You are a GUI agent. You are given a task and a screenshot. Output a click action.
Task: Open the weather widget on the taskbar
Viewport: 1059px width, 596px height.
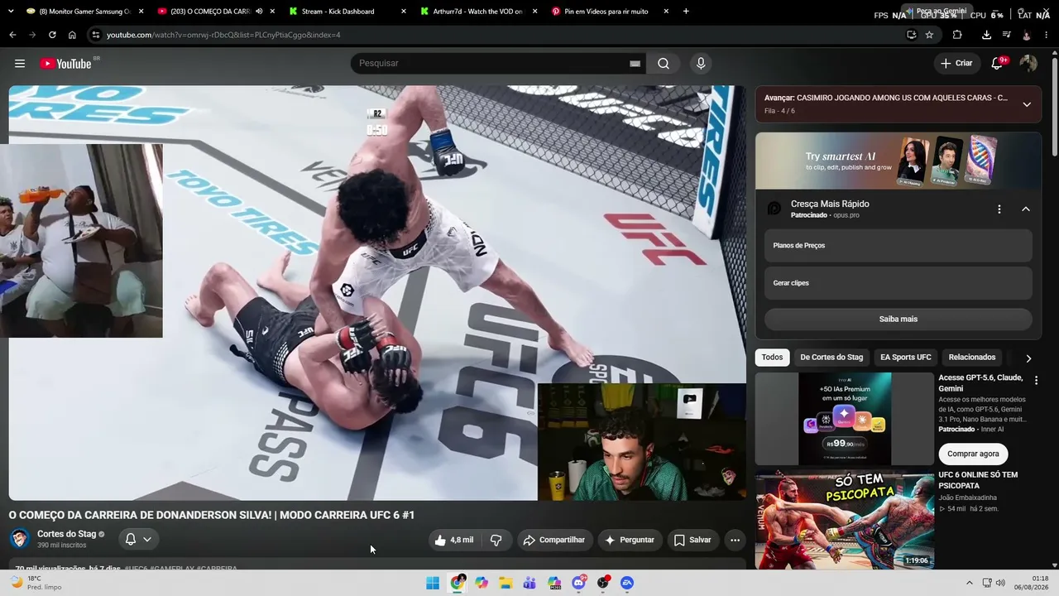tap(35, 583)
